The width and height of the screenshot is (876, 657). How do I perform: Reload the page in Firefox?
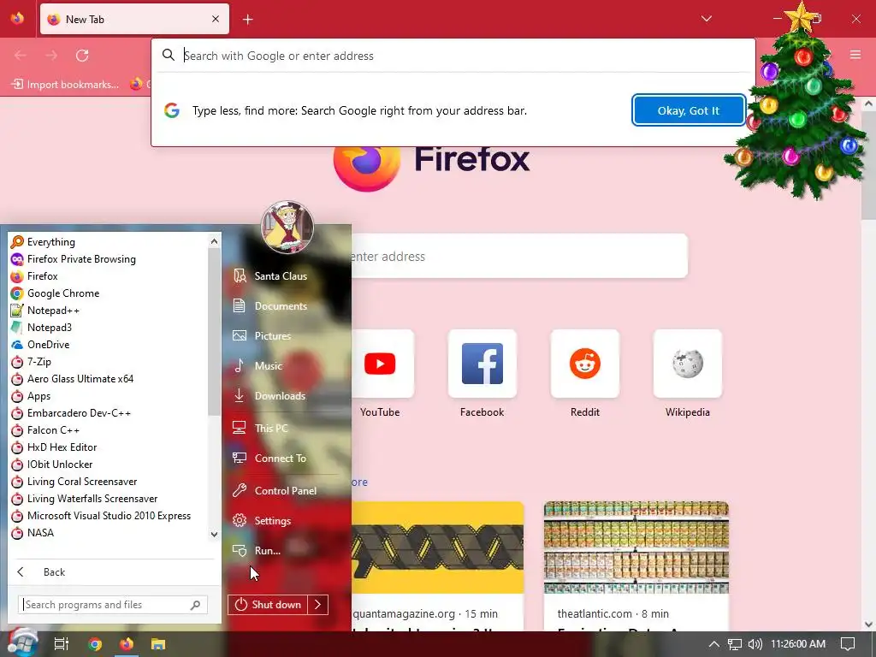(x=82, y=56)
